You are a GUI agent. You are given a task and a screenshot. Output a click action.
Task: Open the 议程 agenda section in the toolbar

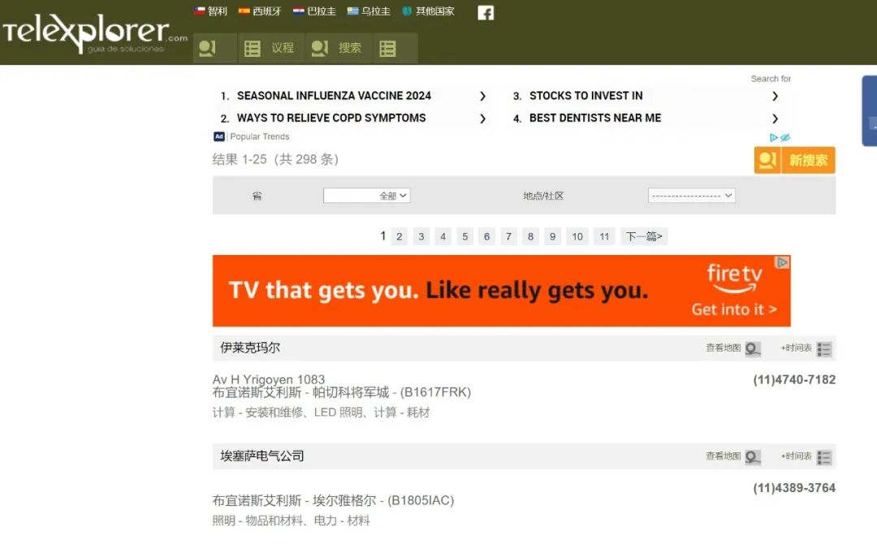[270, 47]
